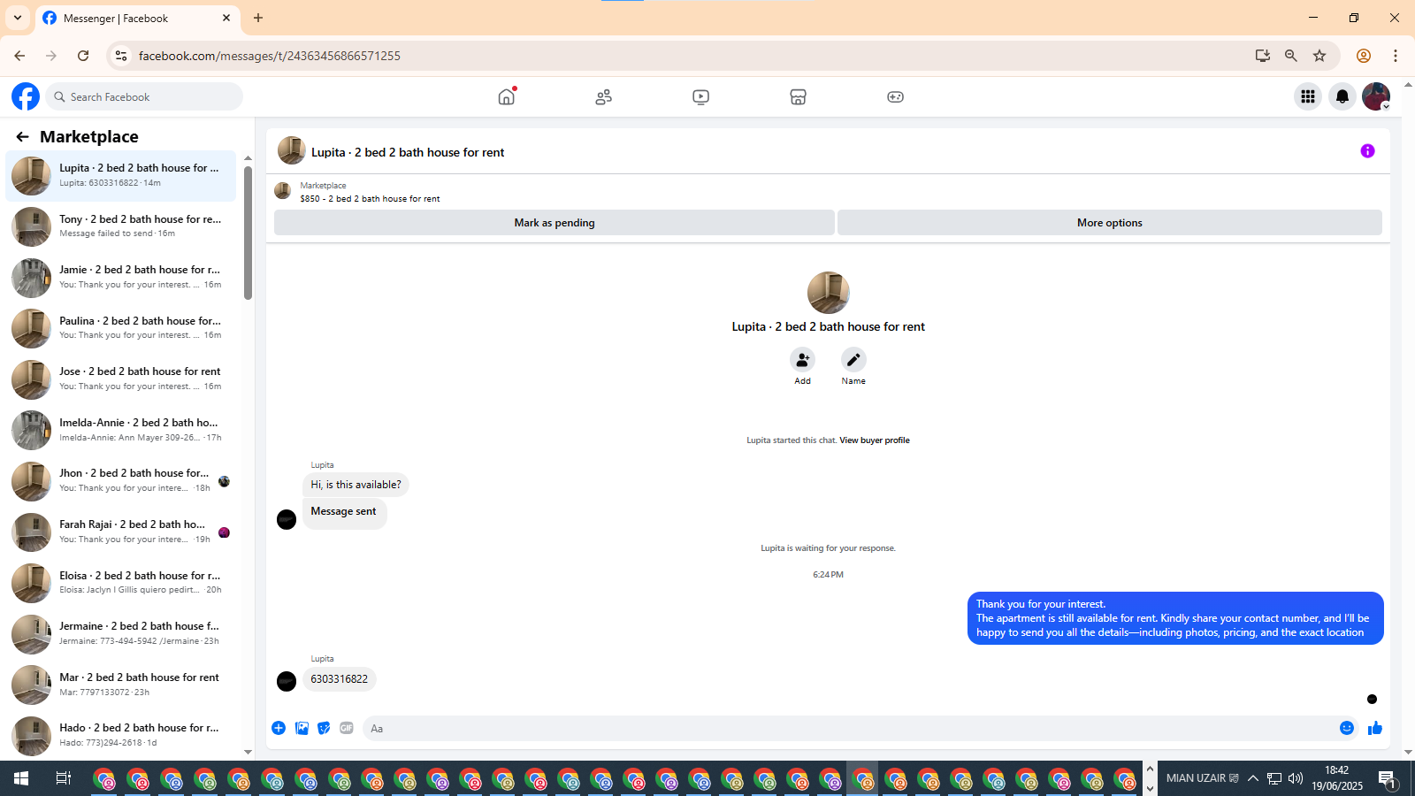The width and height of the screenshot is (1415, 796).
Task: Open taskbar clock and date
Action: point(1337,778)
